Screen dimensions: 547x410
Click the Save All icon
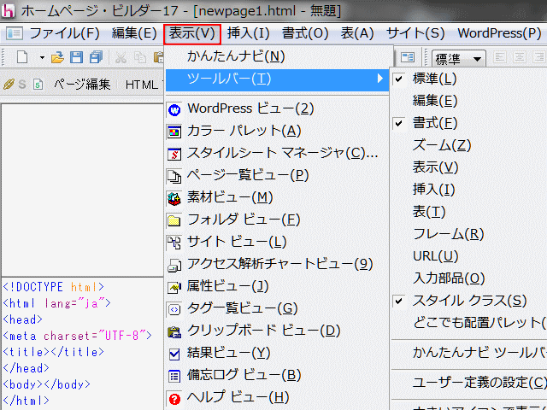[96, 57]
